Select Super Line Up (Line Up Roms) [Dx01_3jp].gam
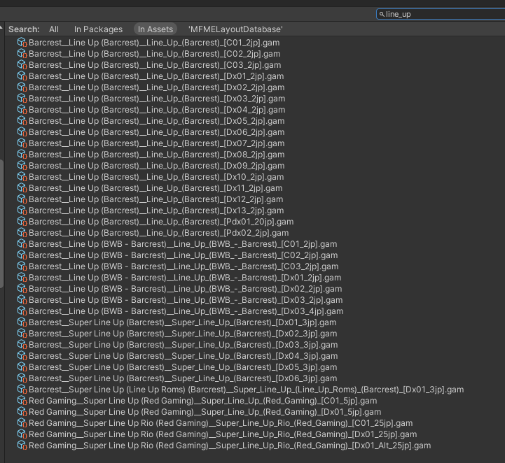 pyautogui.click(x=247, y=390)
